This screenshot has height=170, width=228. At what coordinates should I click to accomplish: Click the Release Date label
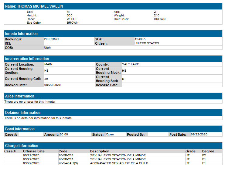[x=107, y=85]
